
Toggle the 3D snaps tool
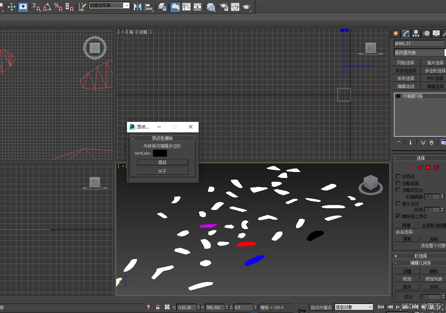(x=36, y=7)
